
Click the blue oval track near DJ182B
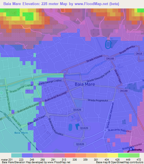pyautogui.click(x=70, y=127)
